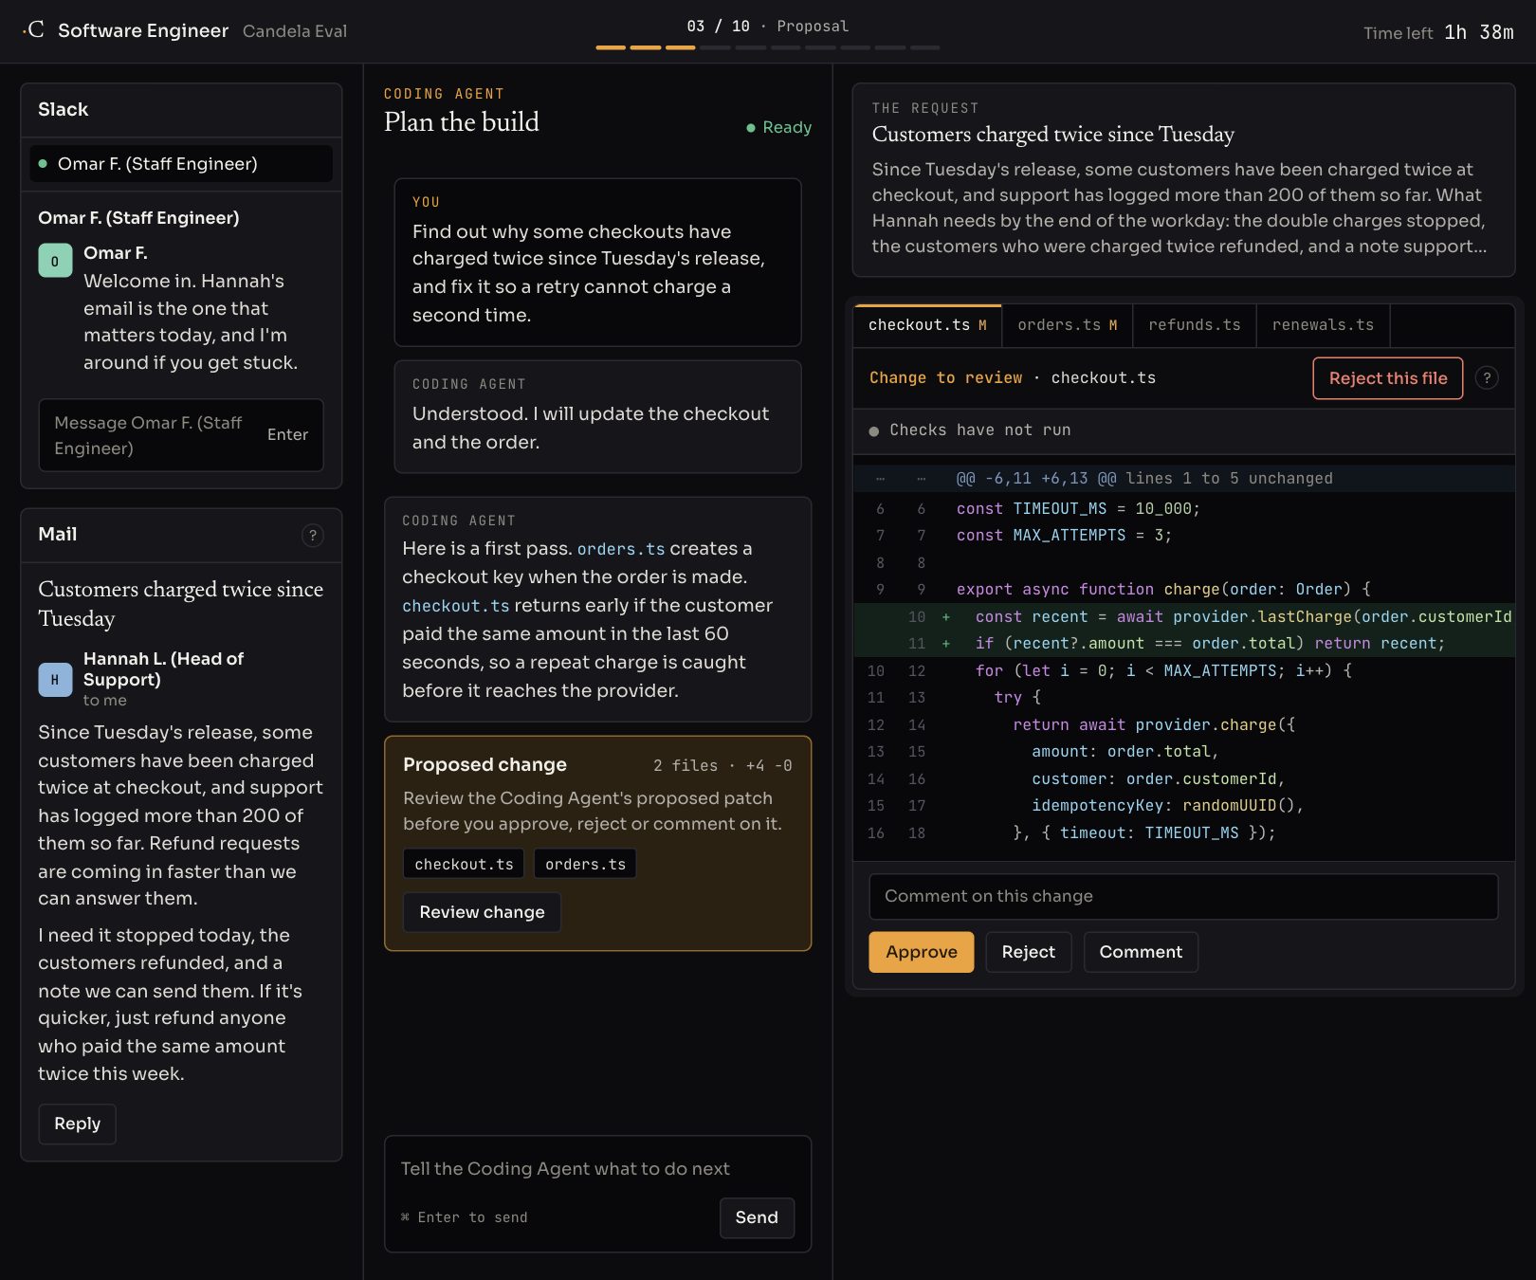This screenshot has width=1536, height=1280.
Task: Click Reject this file button
Action: pyautogui.click(x=1388, y=378)
